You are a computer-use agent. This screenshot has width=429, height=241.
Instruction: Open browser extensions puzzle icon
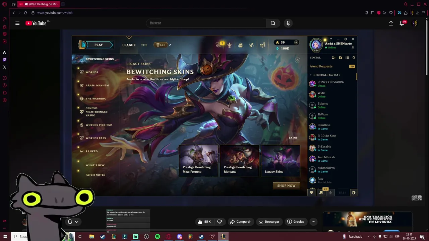pyautogui.click(x=406, y=13)
